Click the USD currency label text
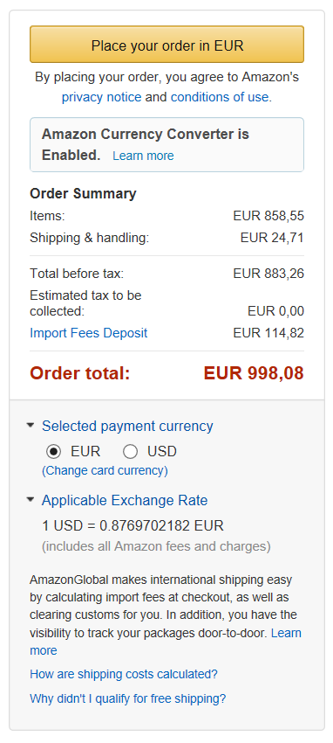 click(x=162, y=452)
